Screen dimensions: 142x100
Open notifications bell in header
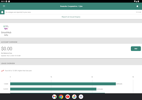point(137,6)
